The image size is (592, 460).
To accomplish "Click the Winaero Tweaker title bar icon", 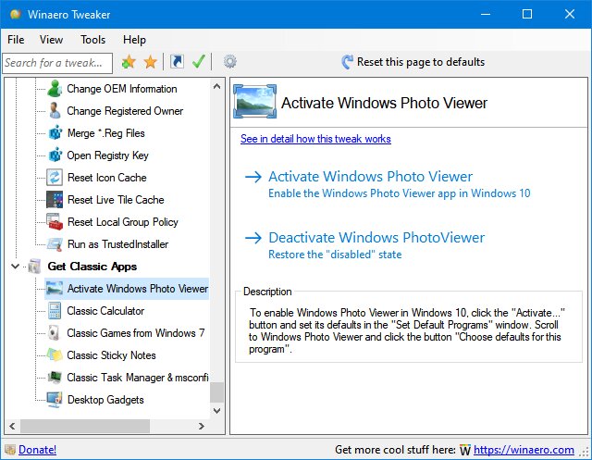I will pyautogui.click(x=16, y=15).
